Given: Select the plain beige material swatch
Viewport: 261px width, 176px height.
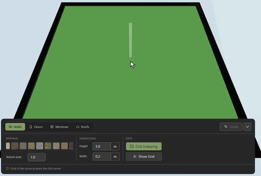Looking at the screenshot, I should pyautogui.click(x=56, y=146).
